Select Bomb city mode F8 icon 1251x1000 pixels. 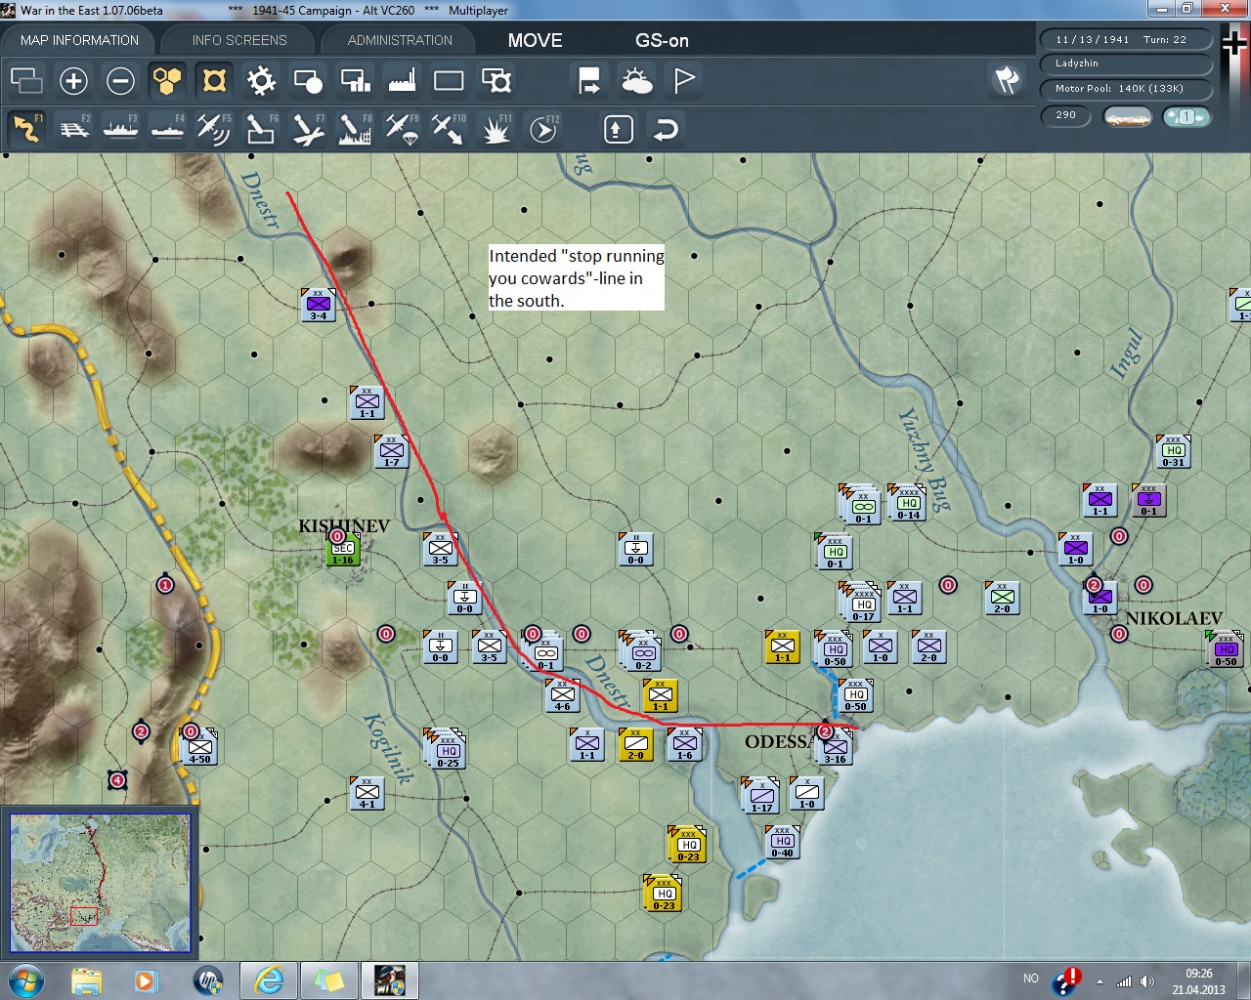(355, 129)
